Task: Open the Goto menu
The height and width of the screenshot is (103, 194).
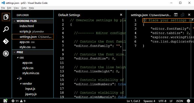Action: pyautogui.click(x=24, y=8)
